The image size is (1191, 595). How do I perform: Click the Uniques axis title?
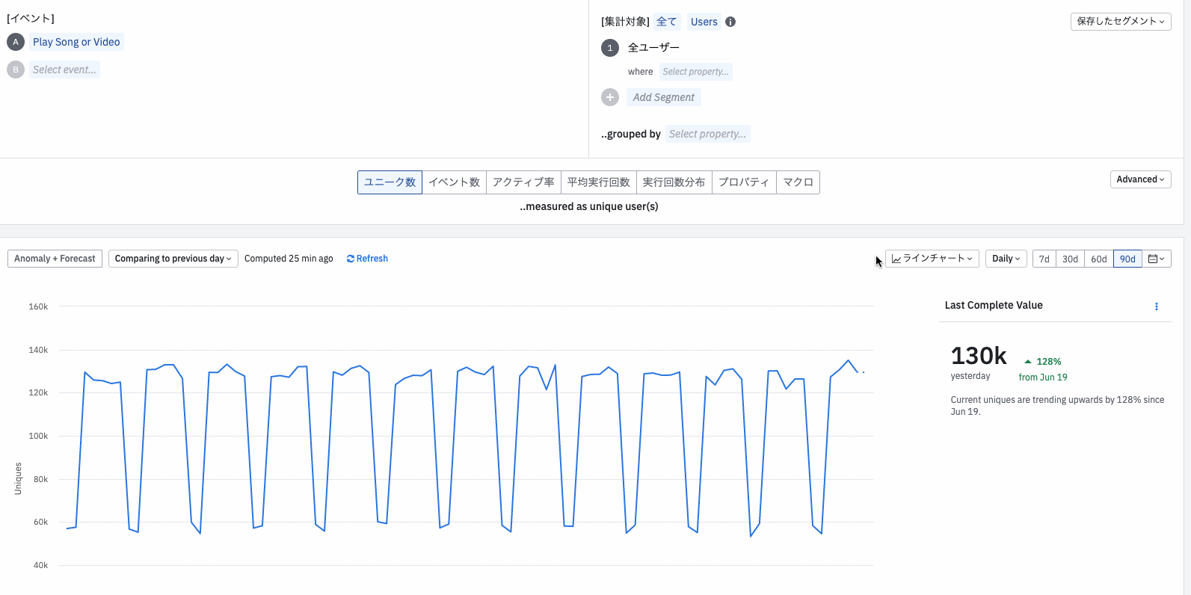pos(18,478)
